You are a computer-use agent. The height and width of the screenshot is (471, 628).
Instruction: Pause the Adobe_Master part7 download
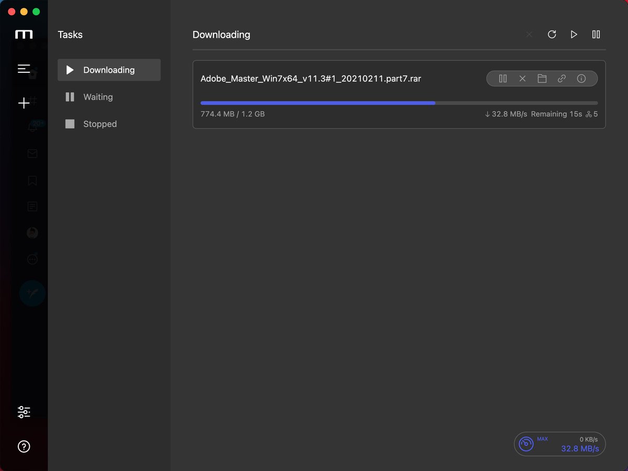coord(503,78)
